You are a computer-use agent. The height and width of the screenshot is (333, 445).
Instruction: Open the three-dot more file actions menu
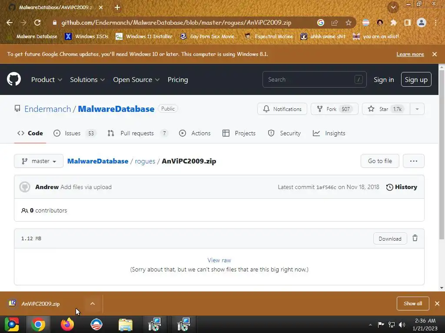pos(414,161)
